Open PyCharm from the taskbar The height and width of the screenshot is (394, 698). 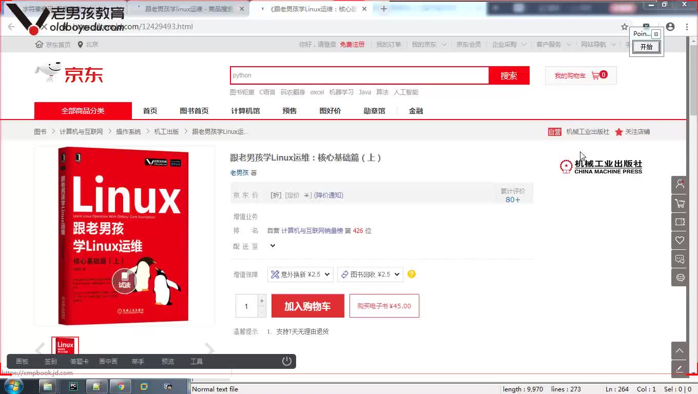(73, 386)
